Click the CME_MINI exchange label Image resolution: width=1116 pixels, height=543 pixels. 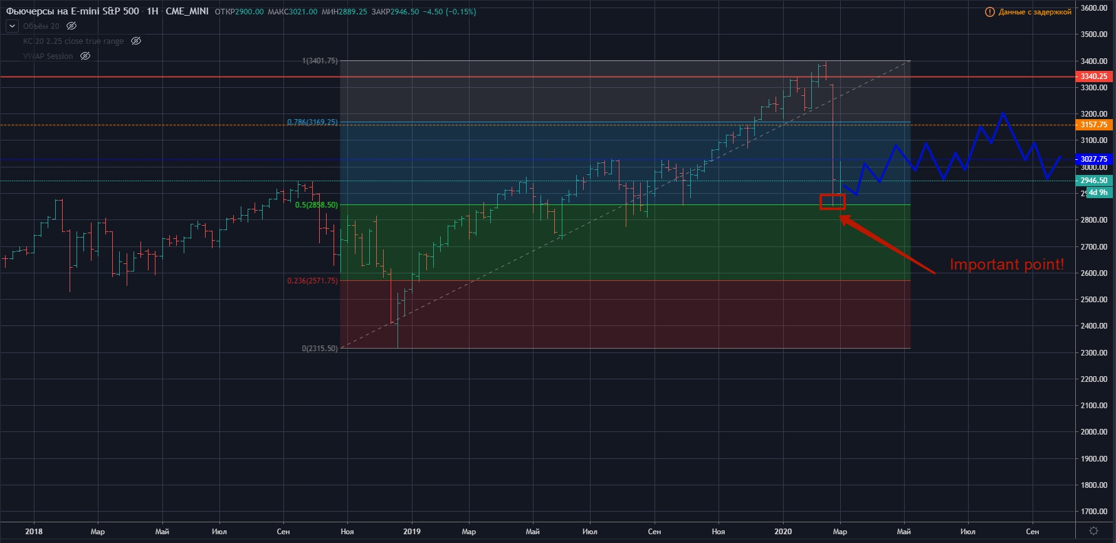(187, 11)
